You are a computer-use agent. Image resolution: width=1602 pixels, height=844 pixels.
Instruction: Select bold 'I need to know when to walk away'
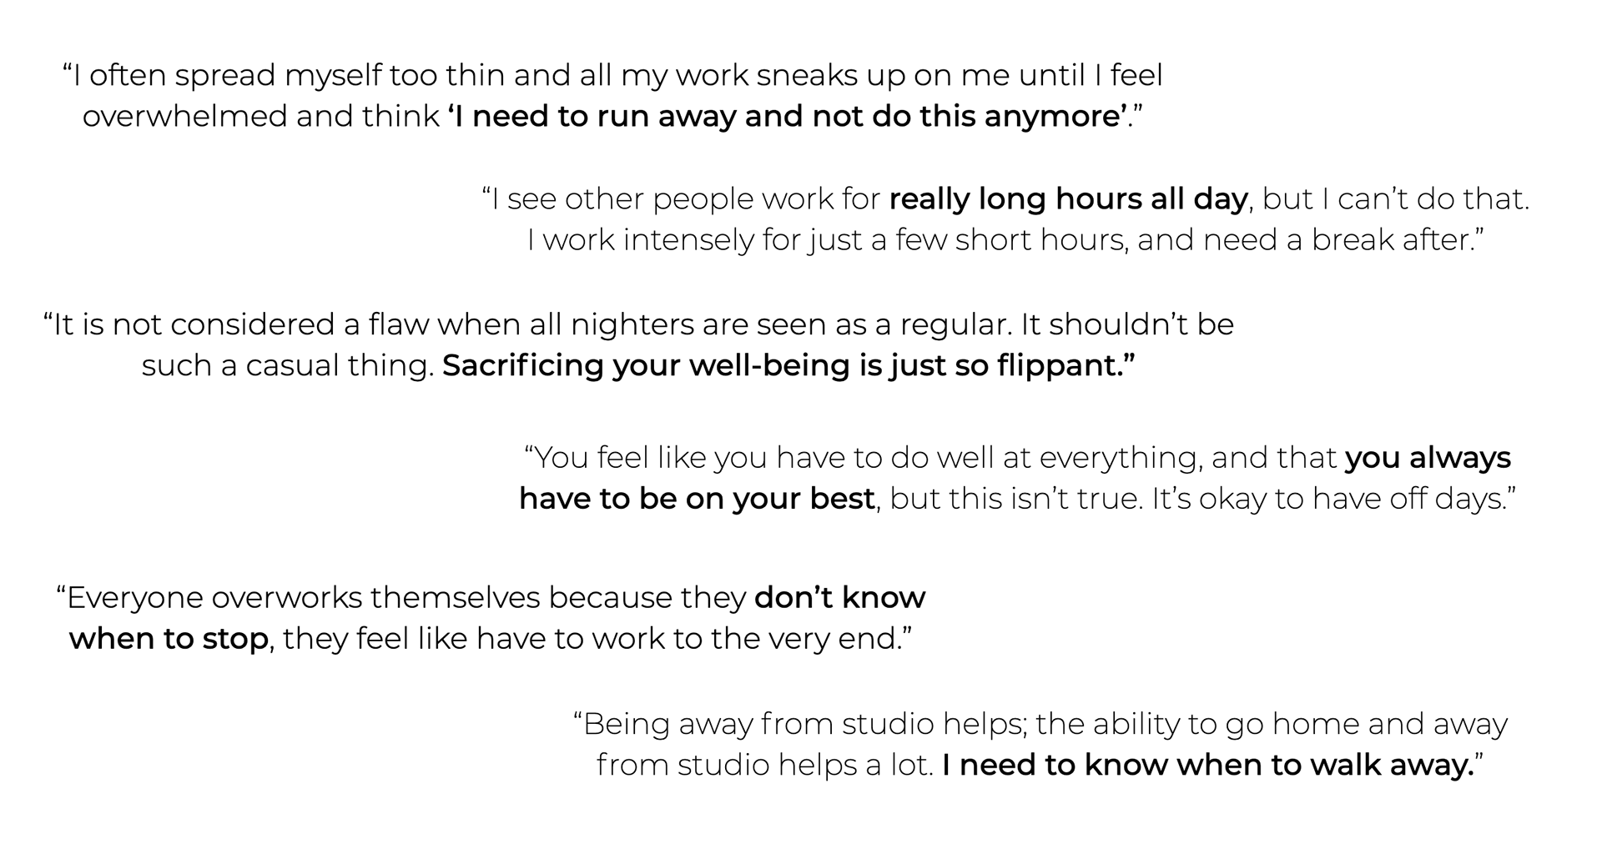tap(1208, 765)
